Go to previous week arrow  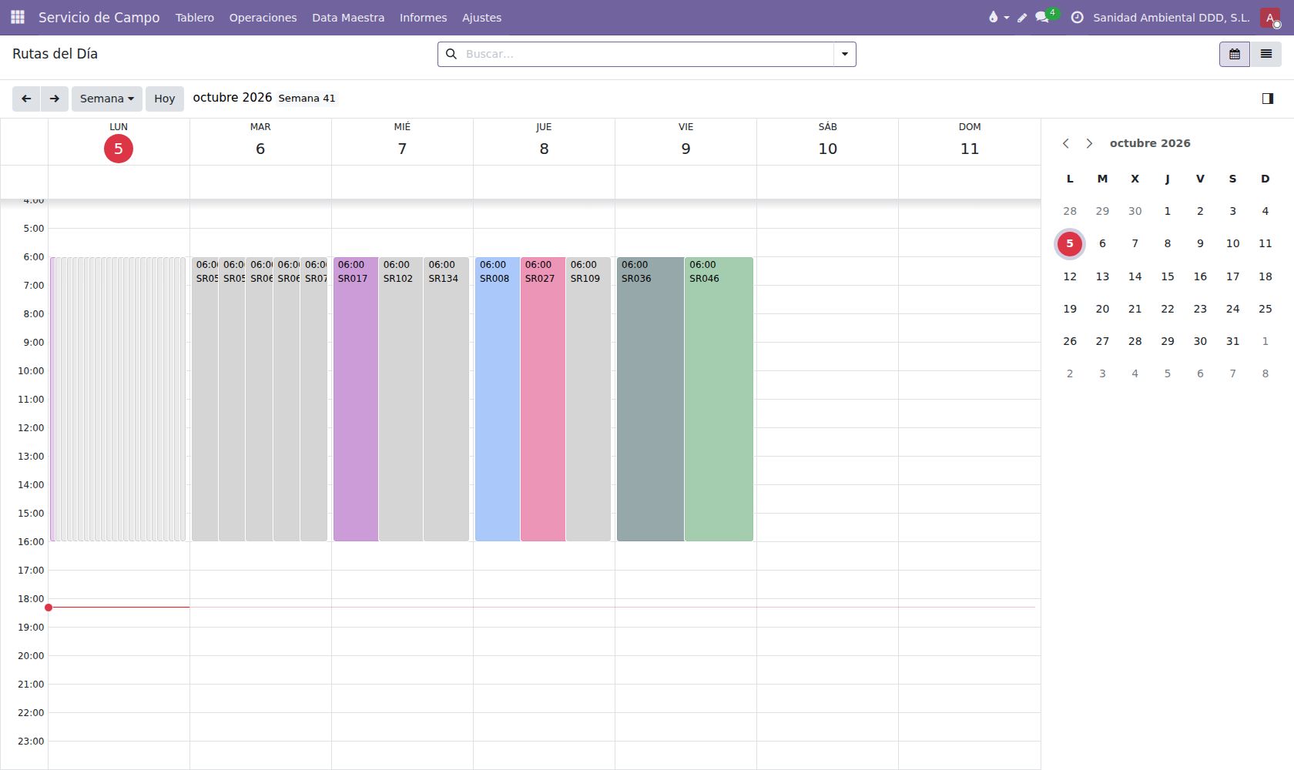click(26, 99)
